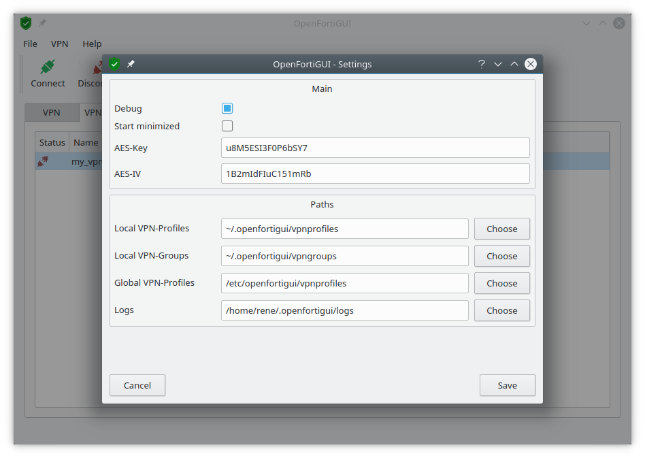Click Choose for Global VPN-Profiles path
Screen dimensions: 645x458
(x=502, y=283)
